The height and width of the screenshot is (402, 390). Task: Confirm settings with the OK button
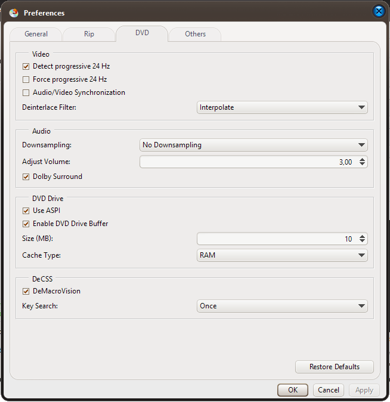[x=293, y=390]
